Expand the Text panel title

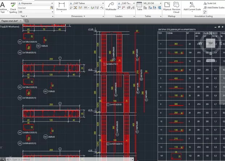pyautogui.click(x=23, y=16)
